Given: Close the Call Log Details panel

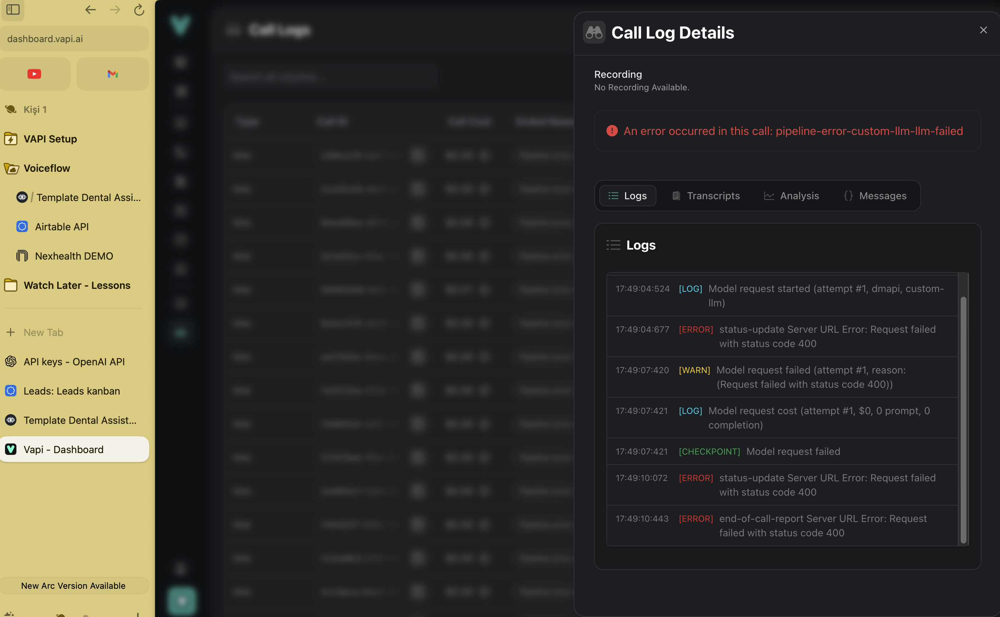Looking at the screenshot, I should (983, 30).
